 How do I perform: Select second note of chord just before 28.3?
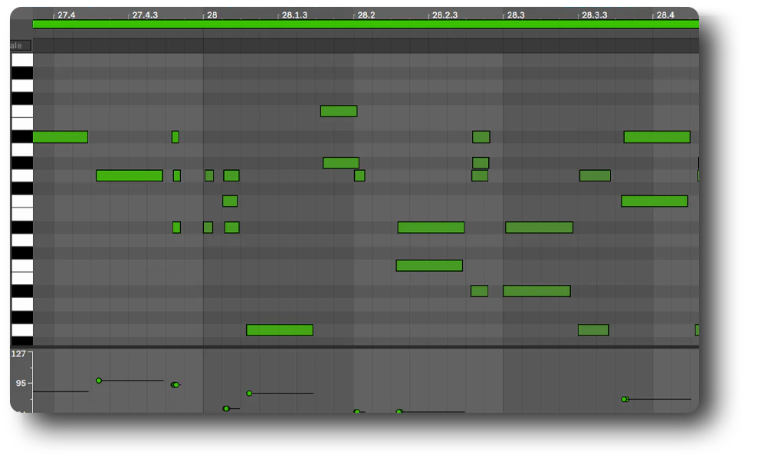click(481, 163)
